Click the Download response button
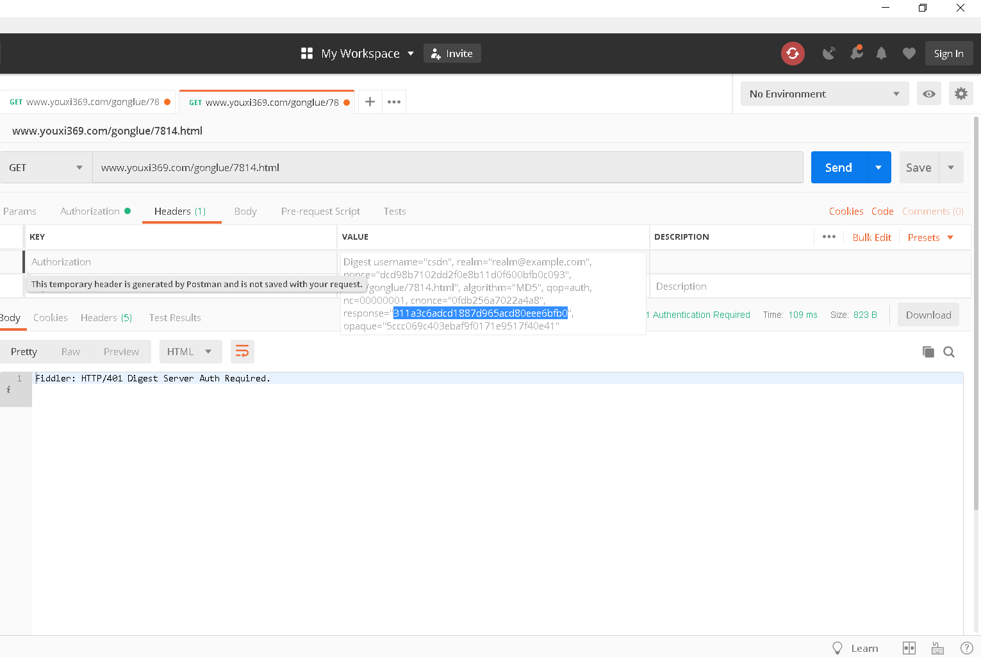 pyautogui.click(x=928, y=315)
